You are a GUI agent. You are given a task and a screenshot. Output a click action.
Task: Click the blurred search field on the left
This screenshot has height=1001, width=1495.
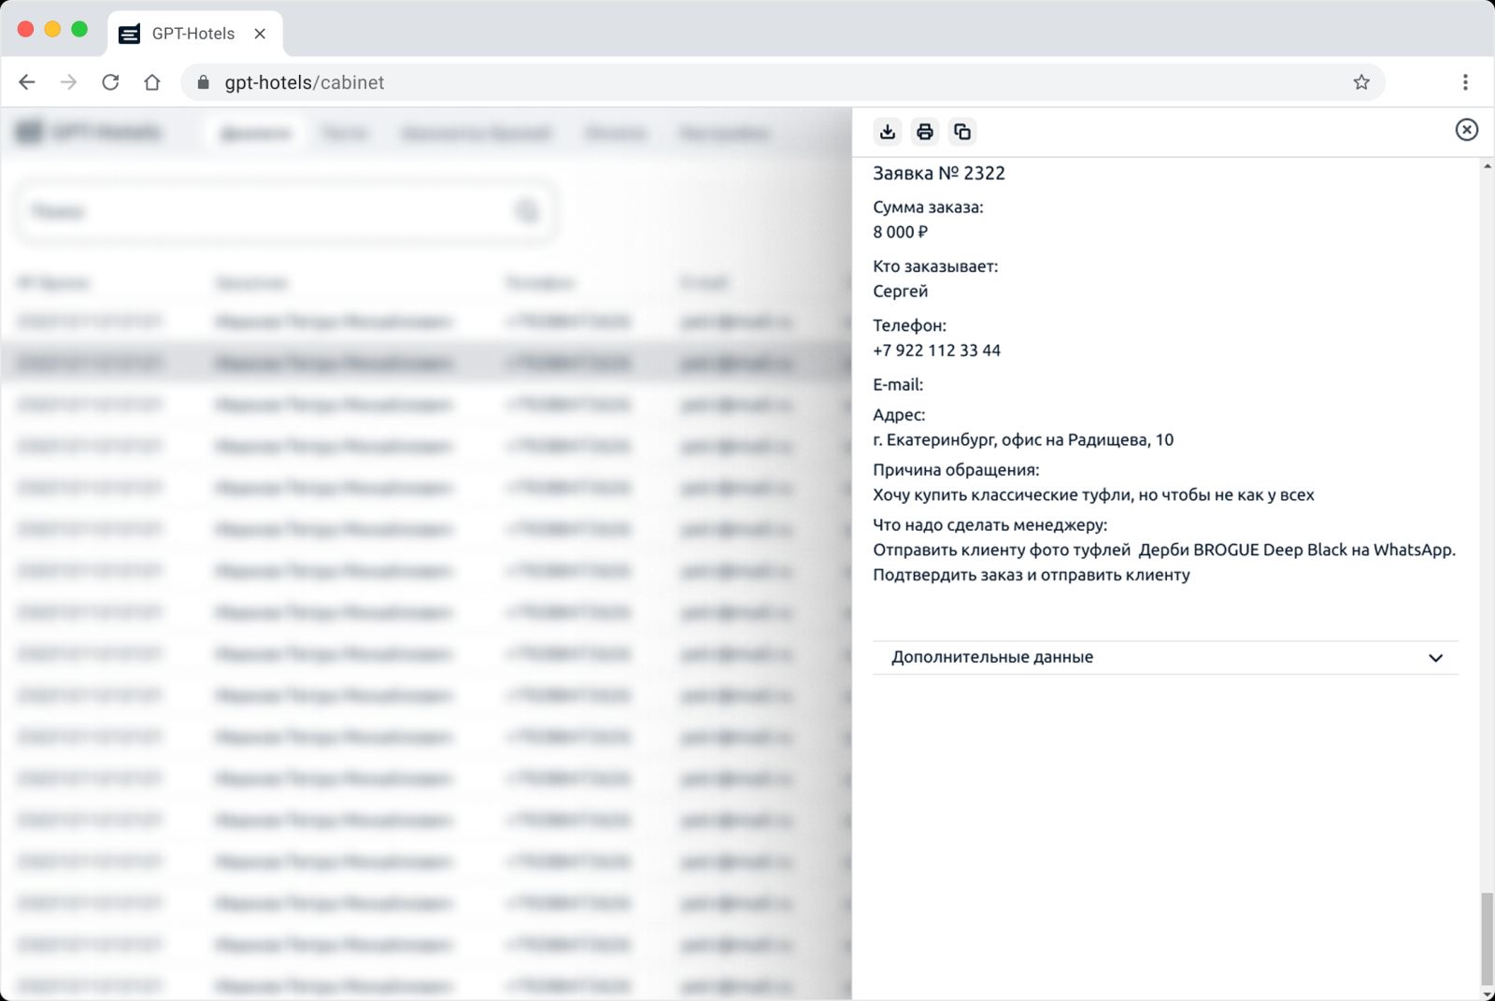[x=271, y=212]
